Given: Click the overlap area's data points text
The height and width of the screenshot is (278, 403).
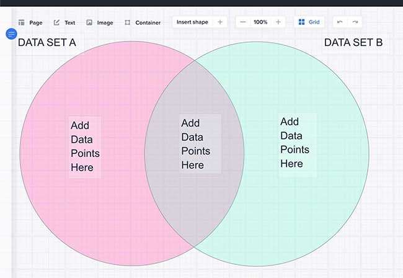Looking at the screenshot, I should pos(195,144).
